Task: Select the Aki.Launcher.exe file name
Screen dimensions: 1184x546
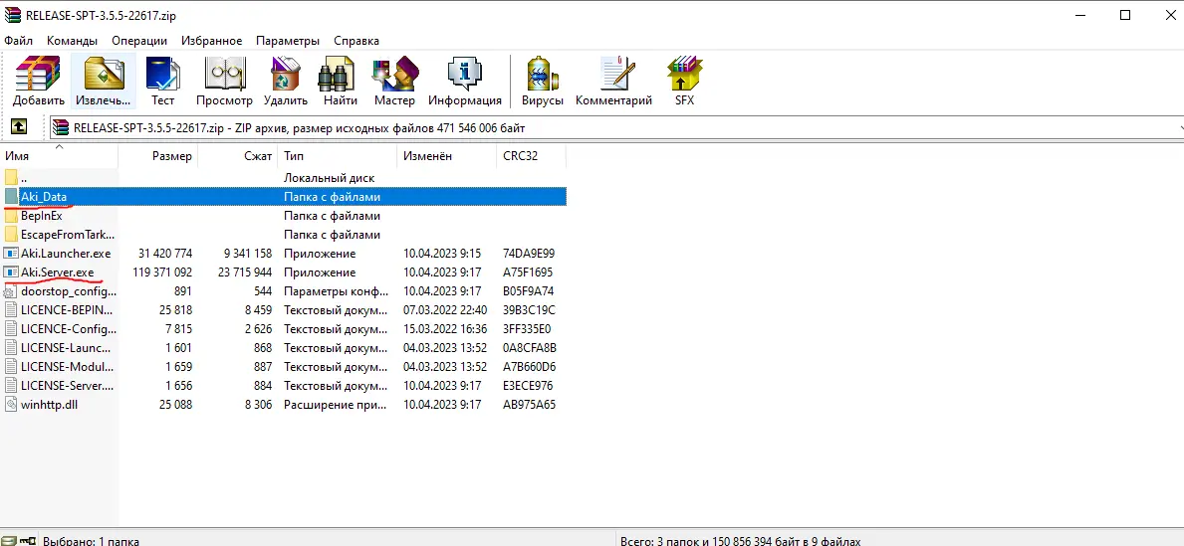Action: tap(66, 254)
